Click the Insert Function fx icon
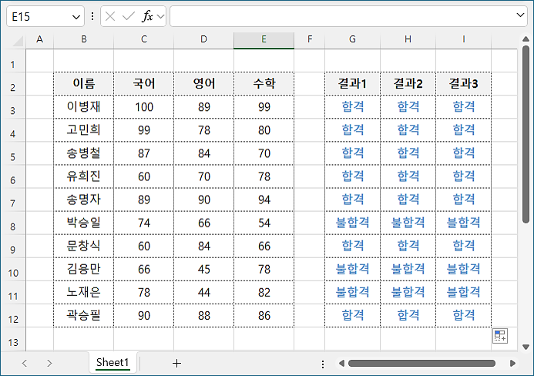Viewport: 534px width, 376px height. coord(146,16)
